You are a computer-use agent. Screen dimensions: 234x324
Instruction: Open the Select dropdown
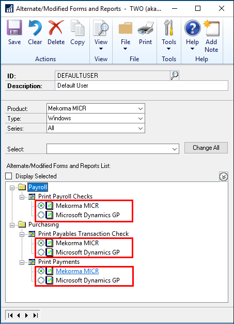[x=175, y=149]
